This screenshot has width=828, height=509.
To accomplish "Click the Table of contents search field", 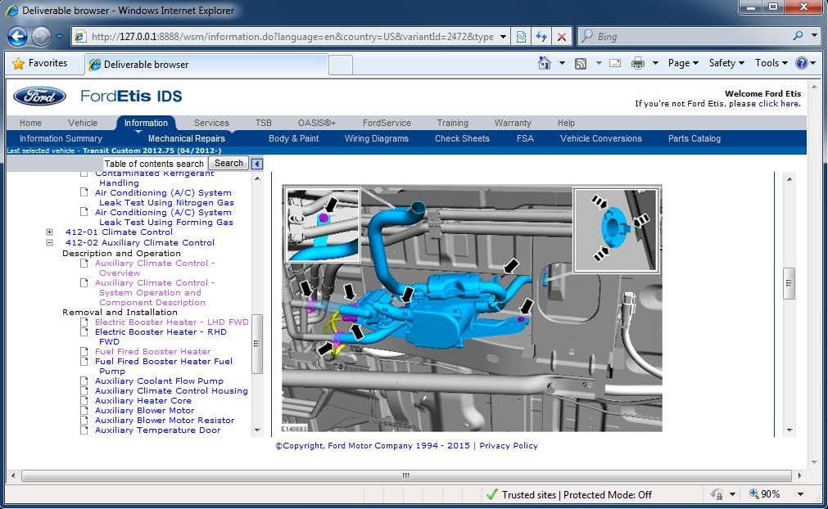I will tap(154, 164).
